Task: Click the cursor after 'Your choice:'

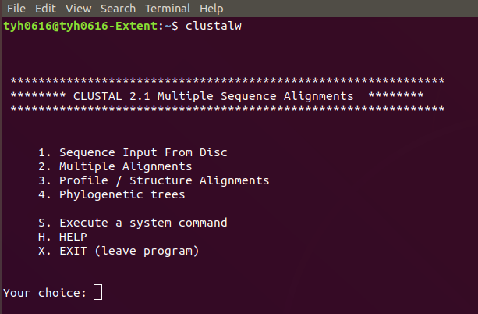Action: point(97,292)
